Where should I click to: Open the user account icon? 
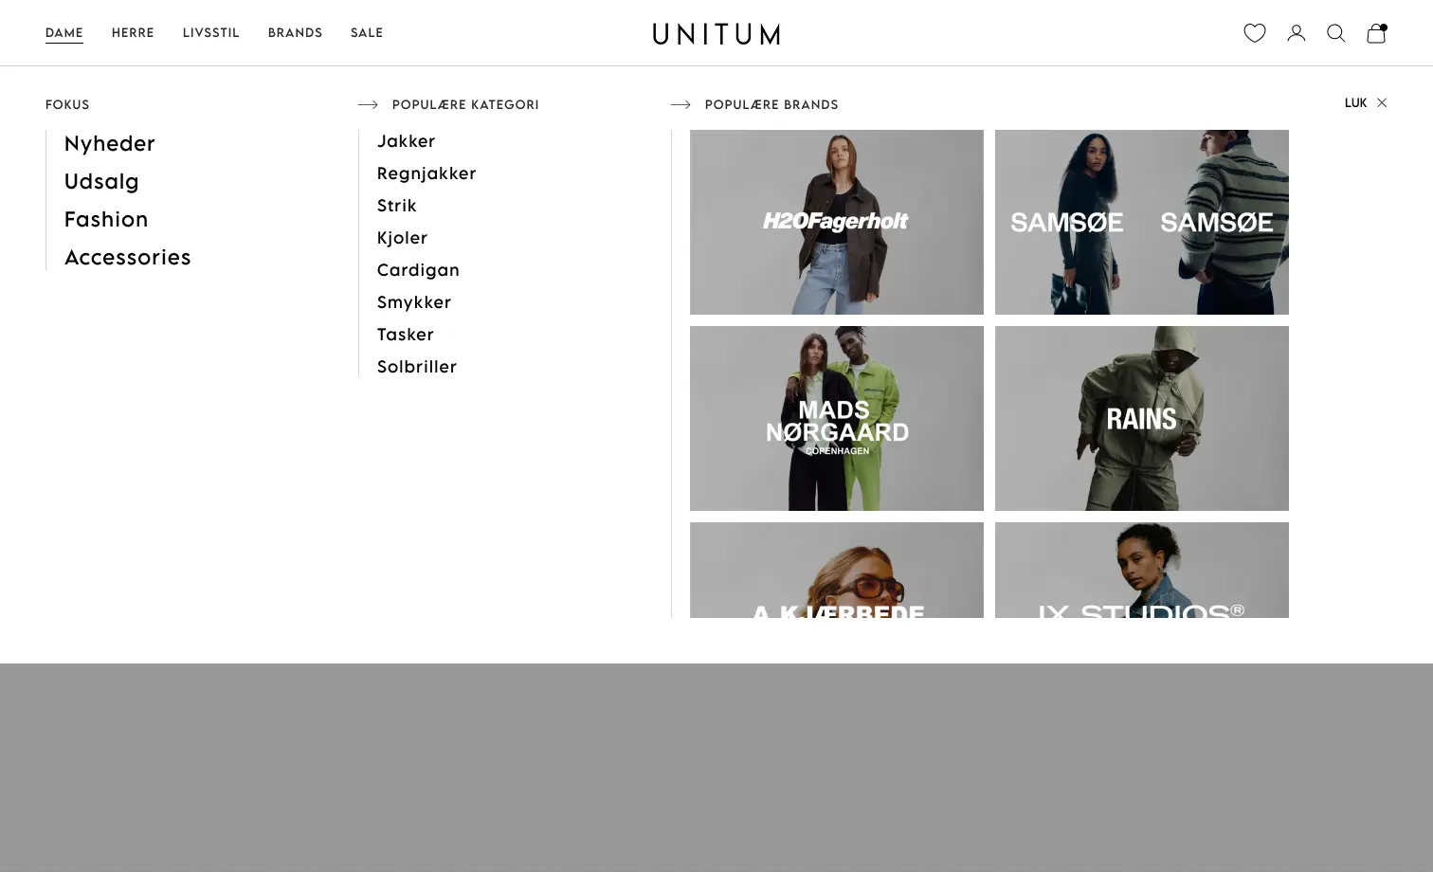[x=1297, y=33]
